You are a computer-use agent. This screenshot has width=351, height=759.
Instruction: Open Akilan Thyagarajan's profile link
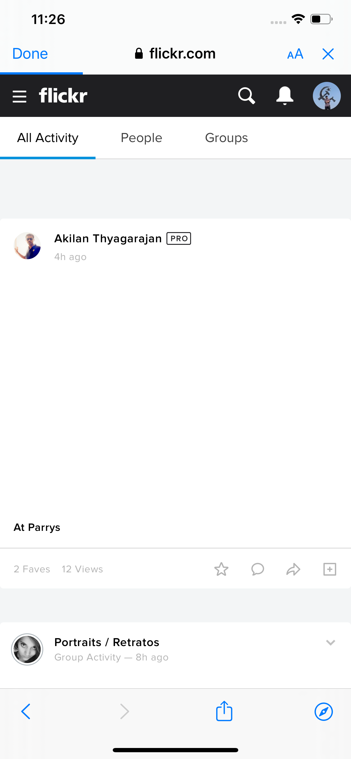(x=108, y=238)
